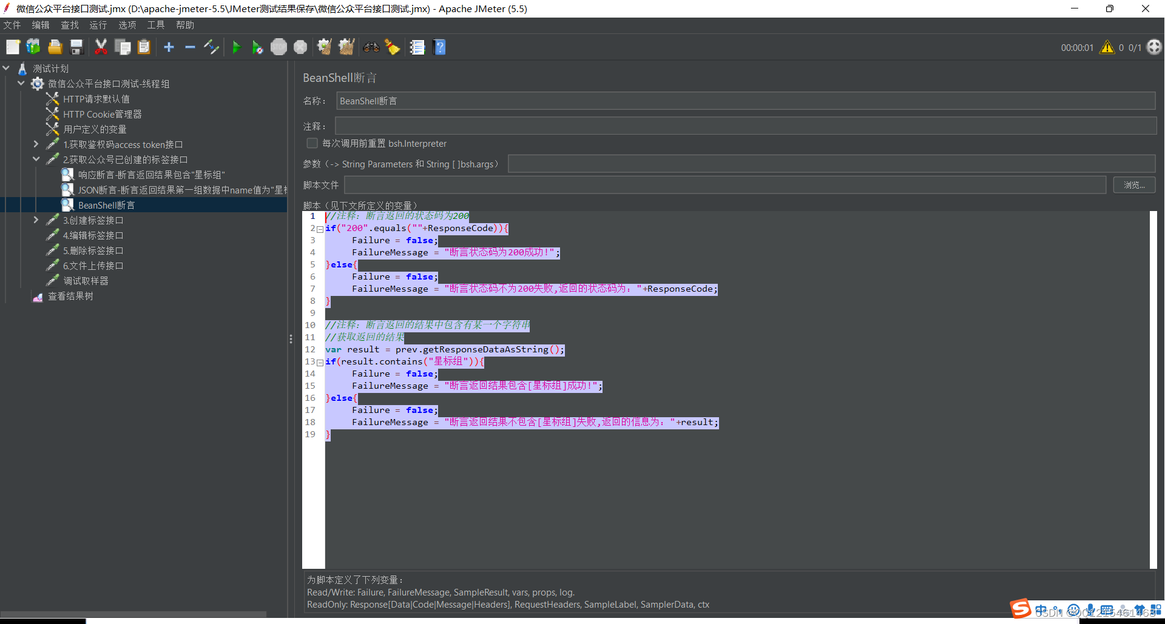This screenshot has height=624, width=1165.
Task: Fold the if block at script line 13
Action: [320, 363]
